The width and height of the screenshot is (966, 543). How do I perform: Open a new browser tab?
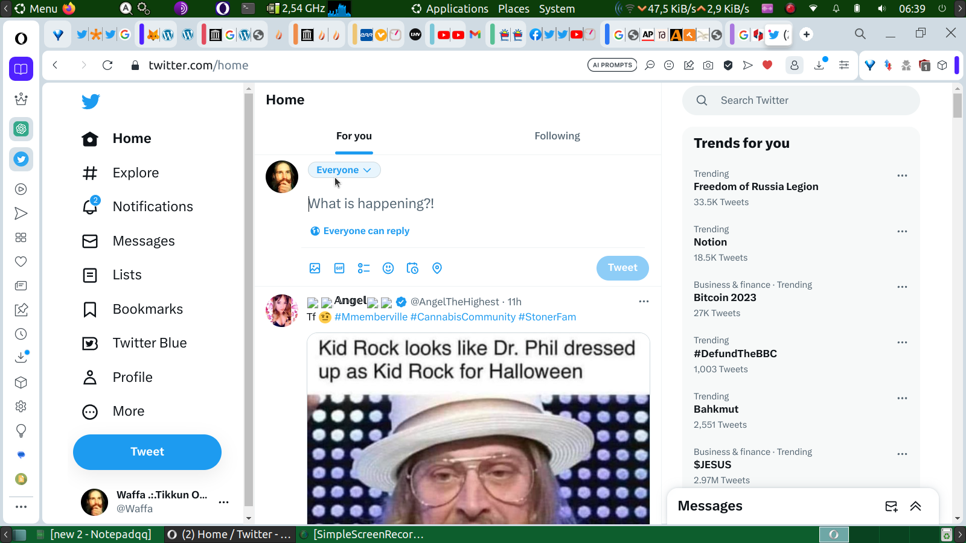pos(807,34)
